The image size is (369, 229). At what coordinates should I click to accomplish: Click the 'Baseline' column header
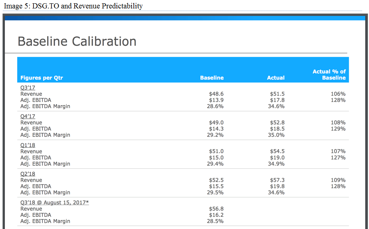[212, 78]
